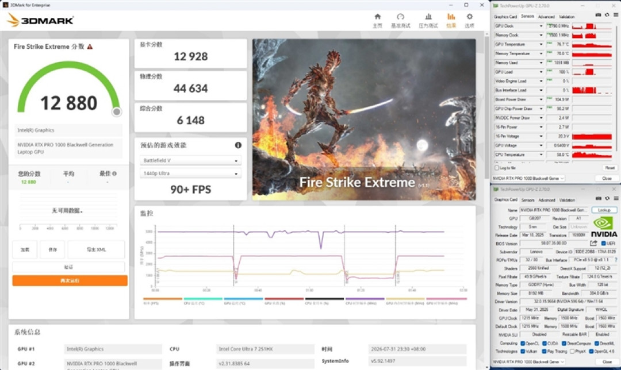
Task: Click the 验证 validate button
Action: 68,267
